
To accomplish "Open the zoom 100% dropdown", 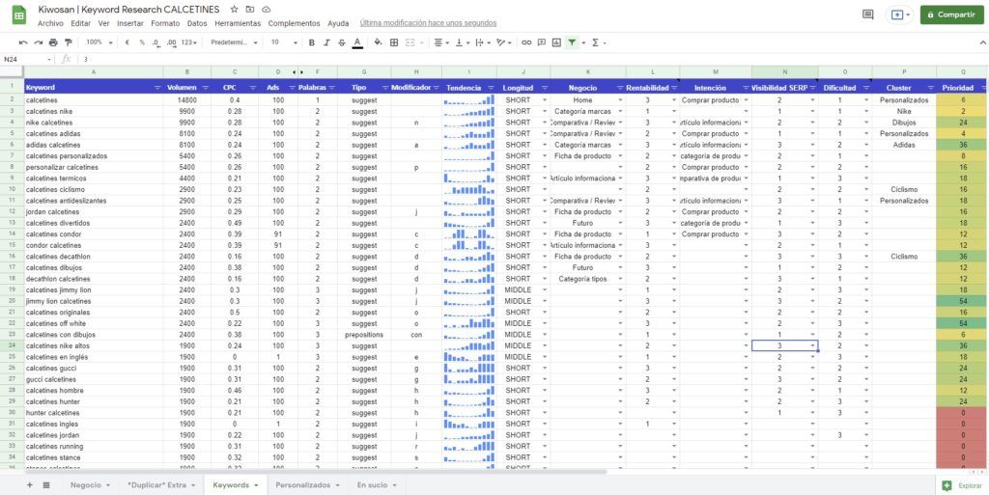I will 99,42.
